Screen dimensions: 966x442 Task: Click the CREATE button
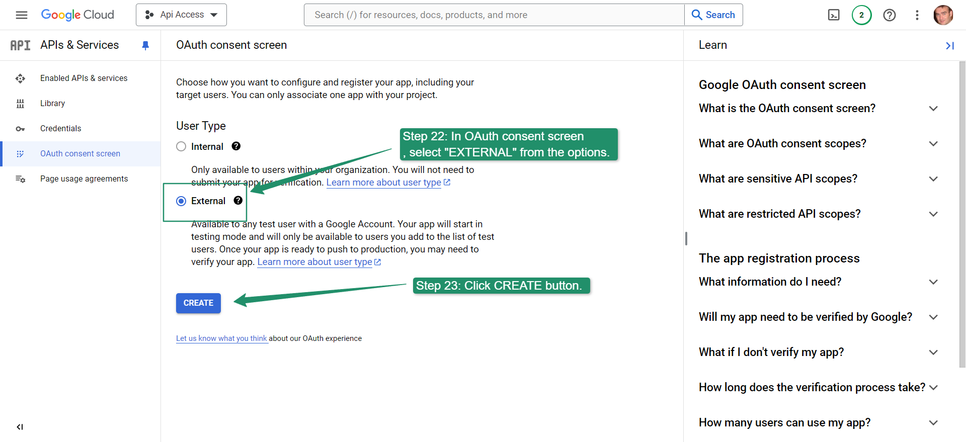point(198,303)
